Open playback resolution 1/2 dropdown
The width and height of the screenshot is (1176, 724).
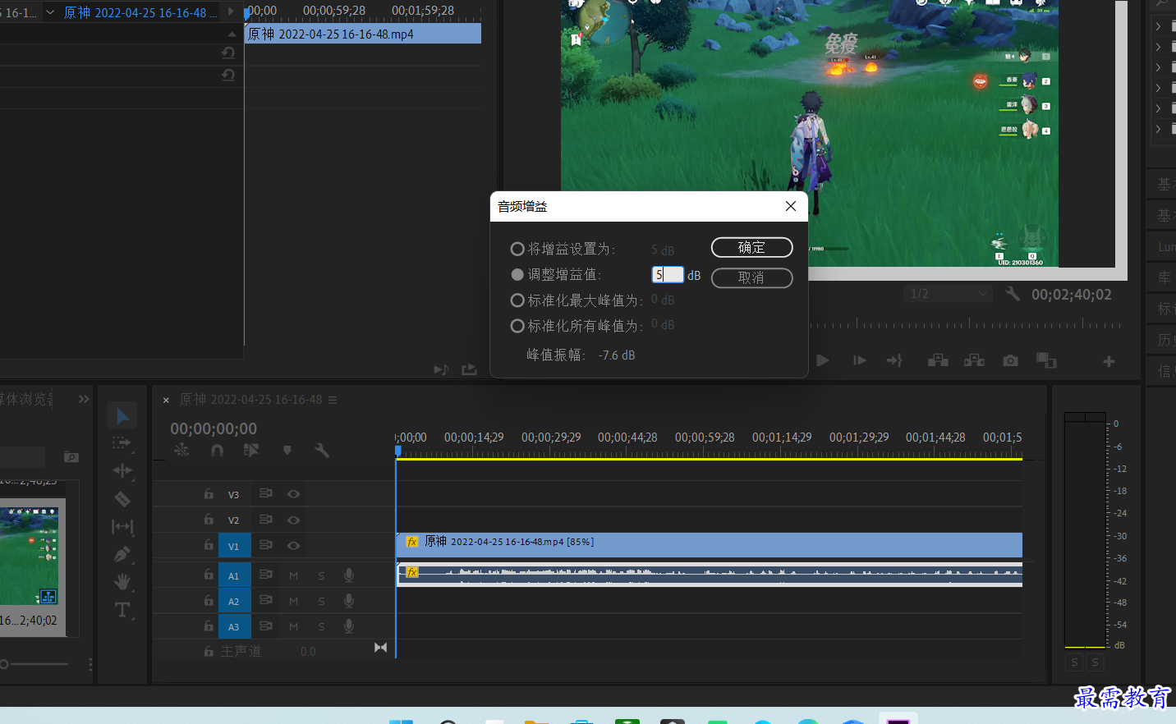tap(949, 294)
